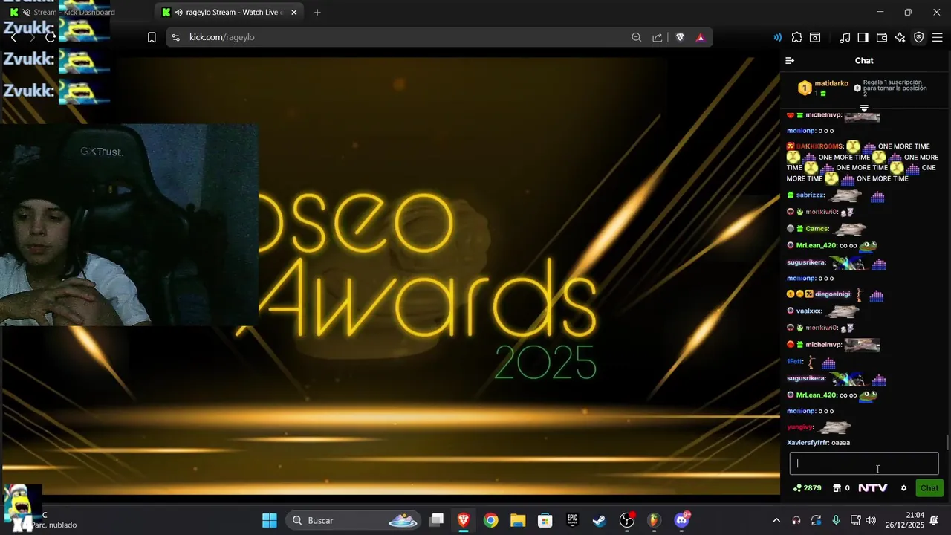
Task: Bookmark this page icon
Action: coord(152,37)
